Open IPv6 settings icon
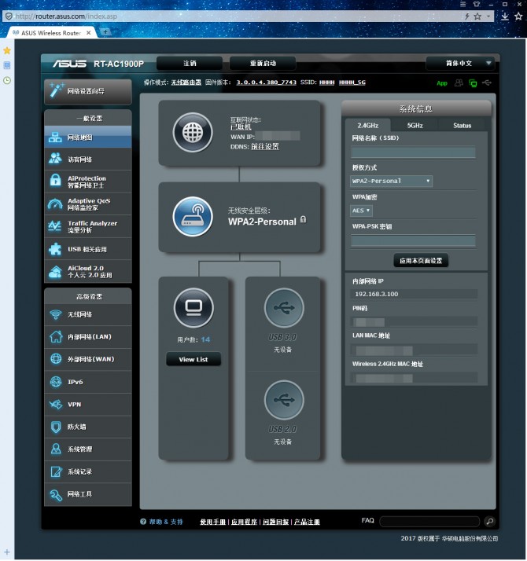The width and height of the screenshot is (527, 561). [x=56, y=382]
